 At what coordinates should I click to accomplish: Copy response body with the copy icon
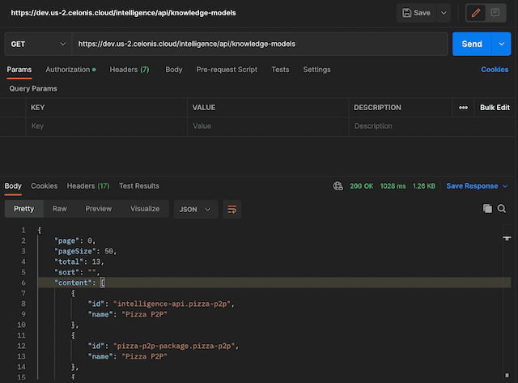(487, 209)
